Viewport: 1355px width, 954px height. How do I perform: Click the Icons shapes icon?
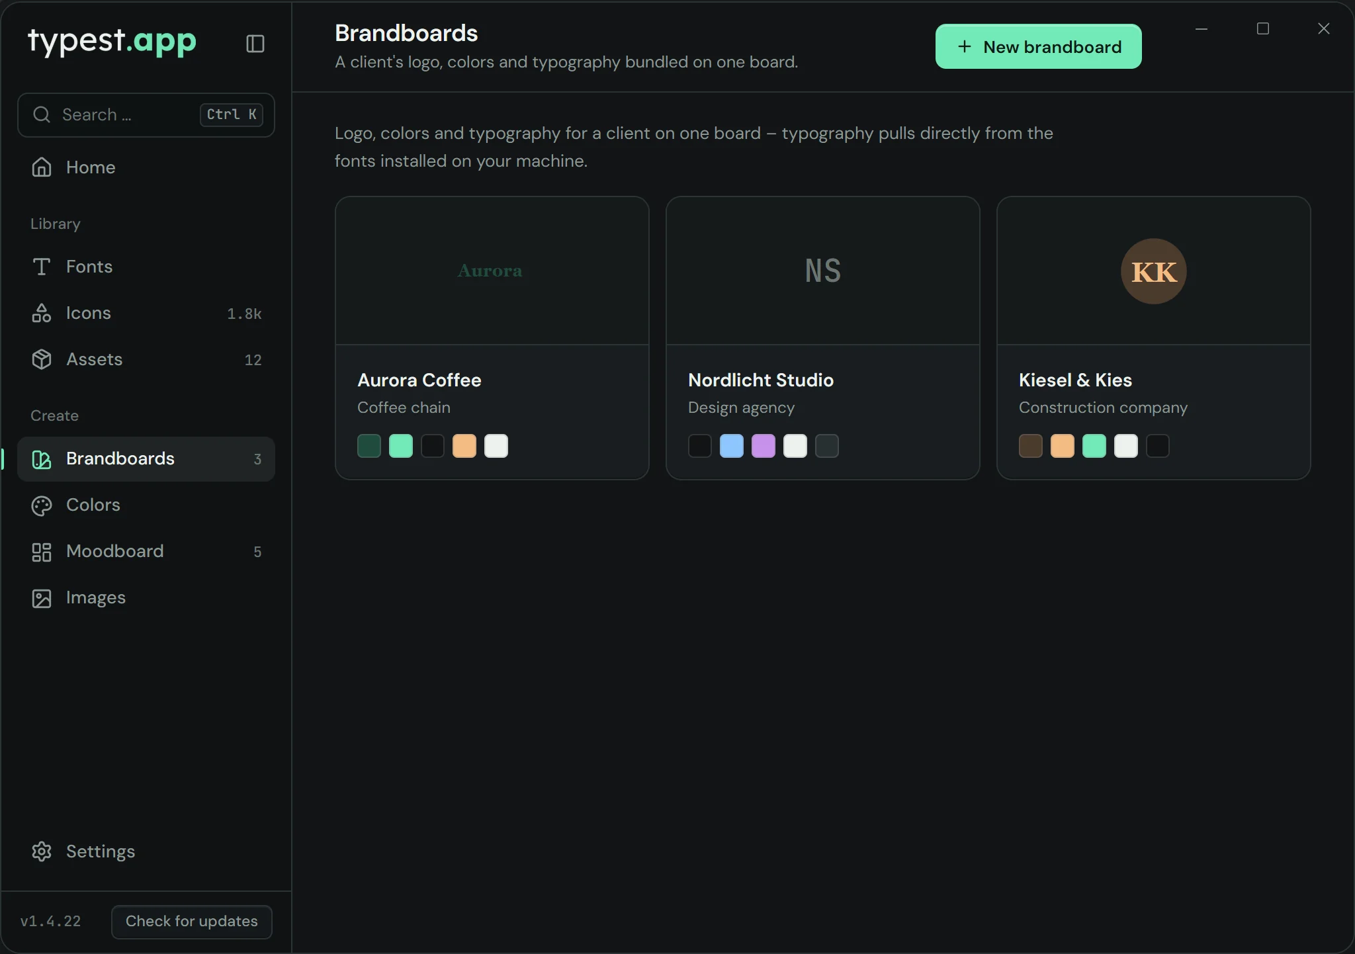[x=42, y=313]
